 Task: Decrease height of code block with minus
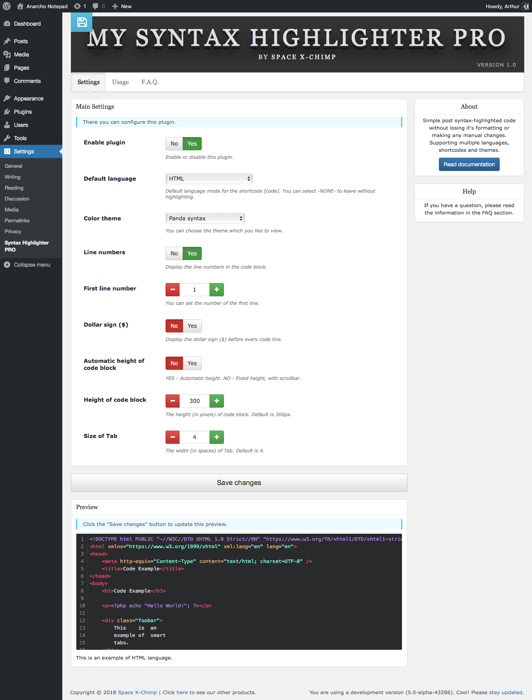click(173, 401)
